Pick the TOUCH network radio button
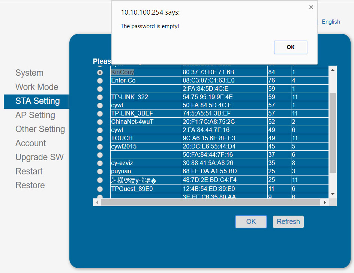The width and height of the screenshot is (354, 273). click(x=100, y=138)
